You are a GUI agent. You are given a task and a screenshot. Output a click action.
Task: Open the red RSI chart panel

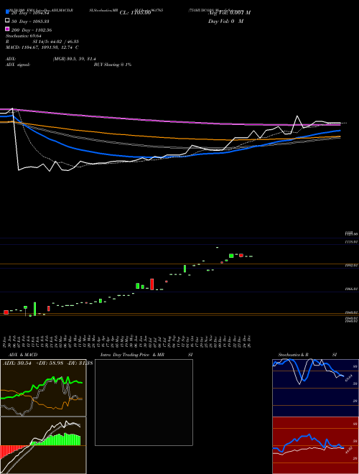(x=315, y=445)
